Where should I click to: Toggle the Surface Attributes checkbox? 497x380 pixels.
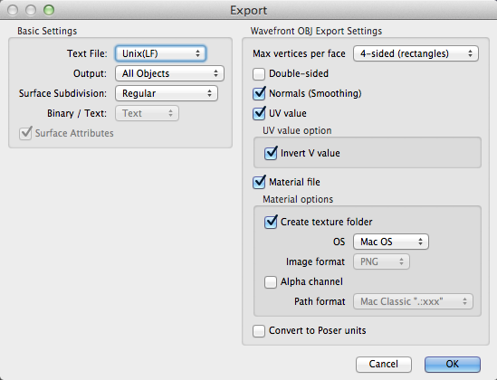point(25,133)
